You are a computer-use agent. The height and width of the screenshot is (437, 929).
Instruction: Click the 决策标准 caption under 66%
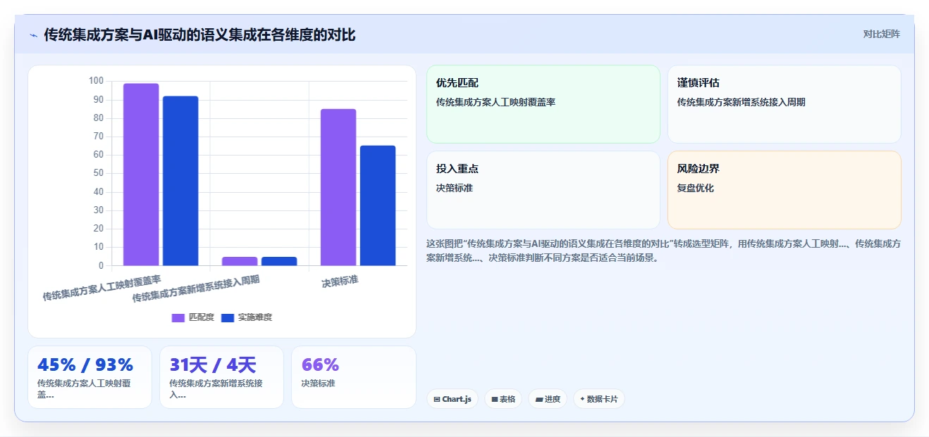[318, 384]
